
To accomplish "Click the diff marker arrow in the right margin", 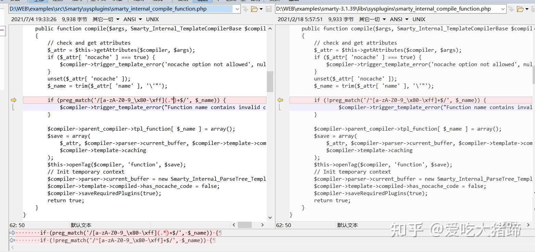I will 280,100.
